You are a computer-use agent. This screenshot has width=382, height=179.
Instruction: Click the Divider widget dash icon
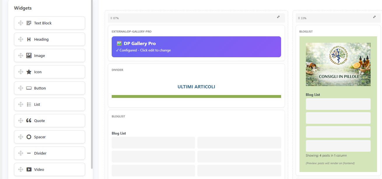(29, 153)
